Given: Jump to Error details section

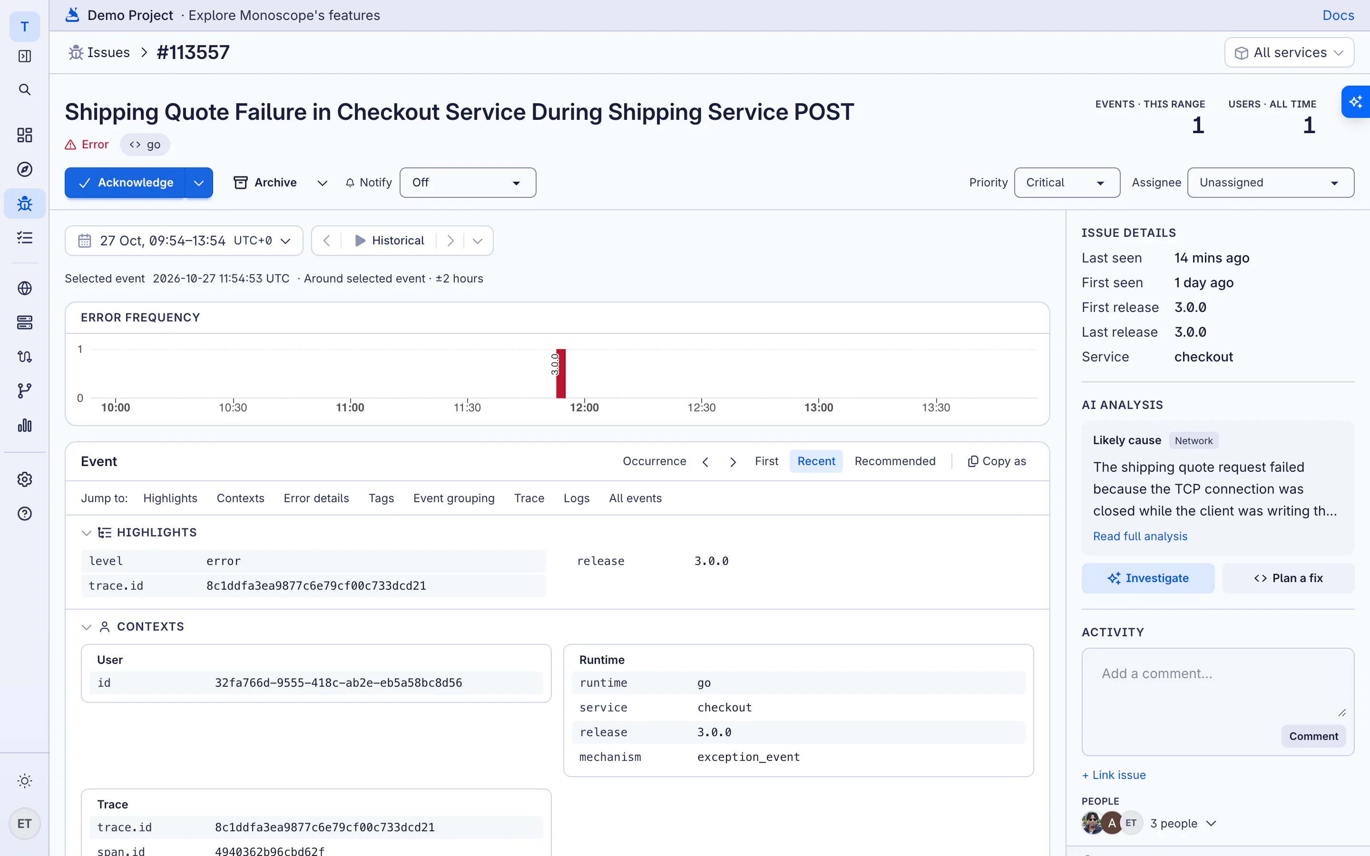Looking at the screenshot, I should tap(316, 498).
